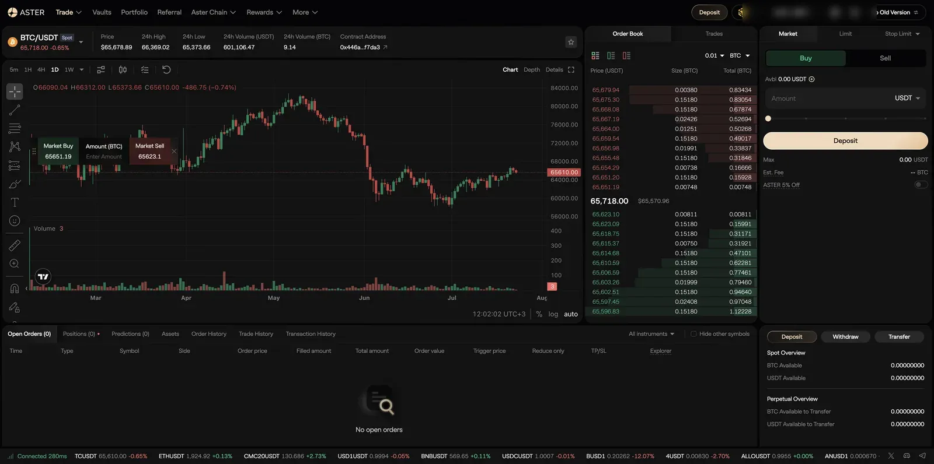Screen dimensions: 934x464
Task: Open the Order History tab
Action: point(209,334)
